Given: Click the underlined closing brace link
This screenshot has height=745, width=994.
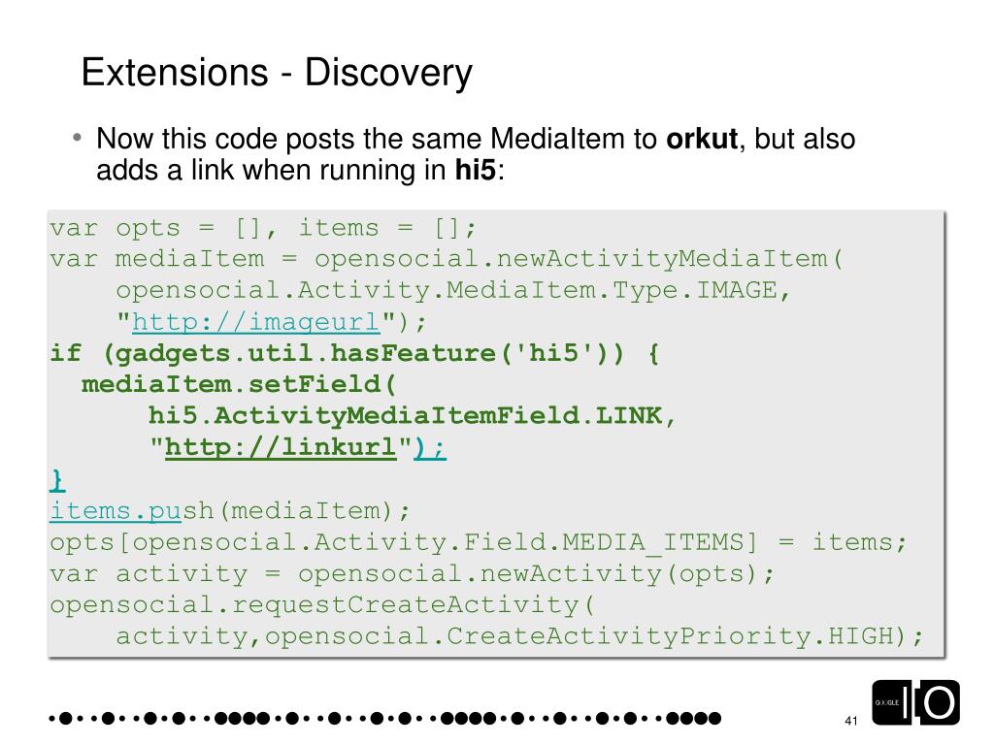Looking at the screenshot, I should 57,479.
